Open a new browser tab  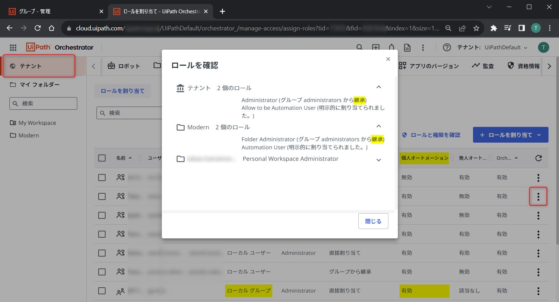pos(222,12)
